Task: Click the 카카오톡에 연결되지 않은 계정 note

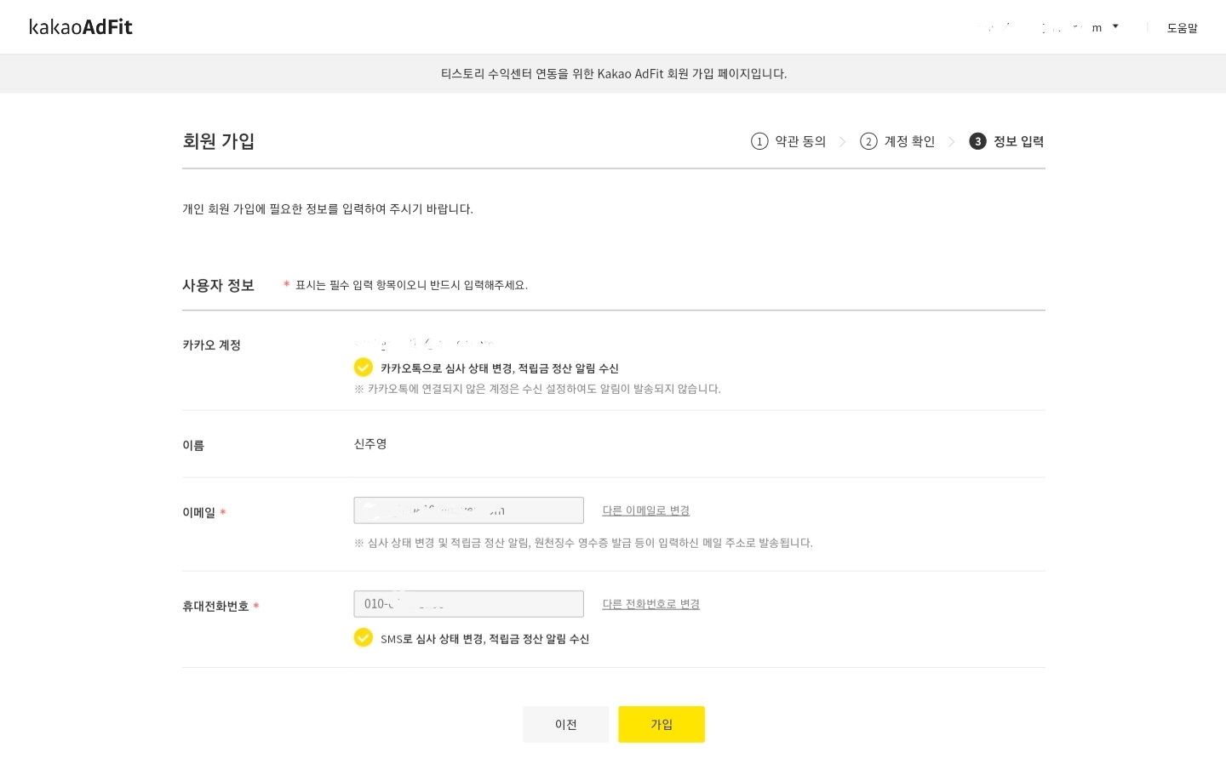Action: point(537,389)
